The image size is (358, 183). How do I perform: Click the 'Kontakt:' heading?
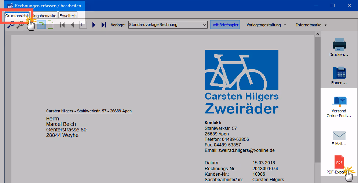[213, 123]
